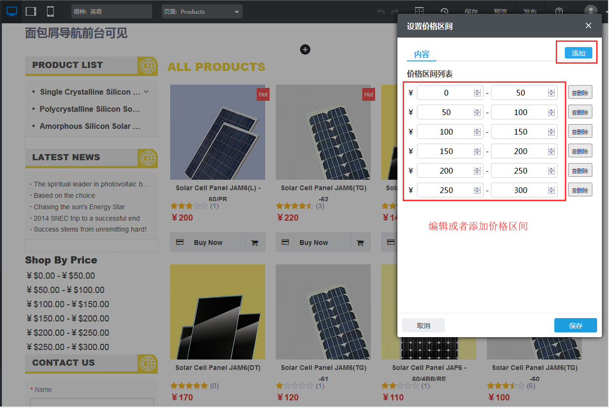This screenshot has height=408, width=609.
Task: Switch to tablet preview mode
Action: click(x=31, y=11)
